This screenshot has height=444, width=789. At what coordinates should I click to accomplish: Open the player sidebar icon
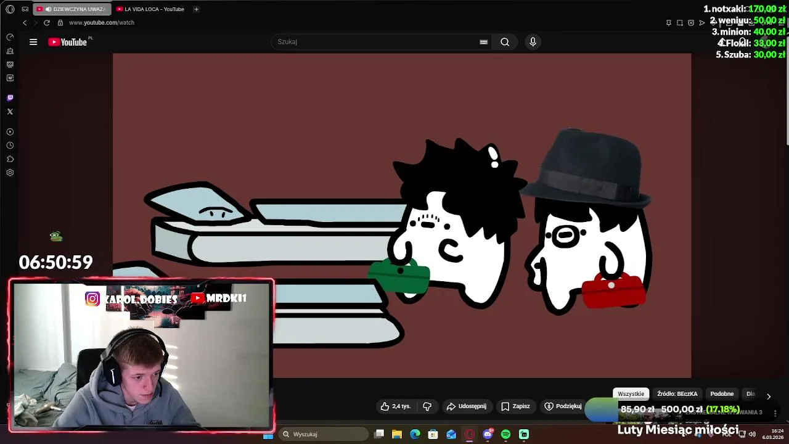(x=10, y=132)
